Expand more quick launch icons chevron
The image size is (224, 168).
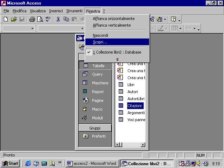pyautogui.click(x=60, y=162)
